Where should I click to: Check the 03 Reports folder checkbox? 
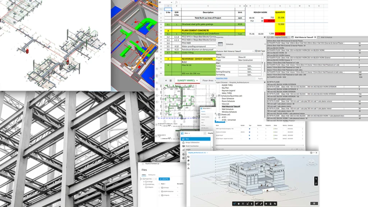click(x=159, y=195)
